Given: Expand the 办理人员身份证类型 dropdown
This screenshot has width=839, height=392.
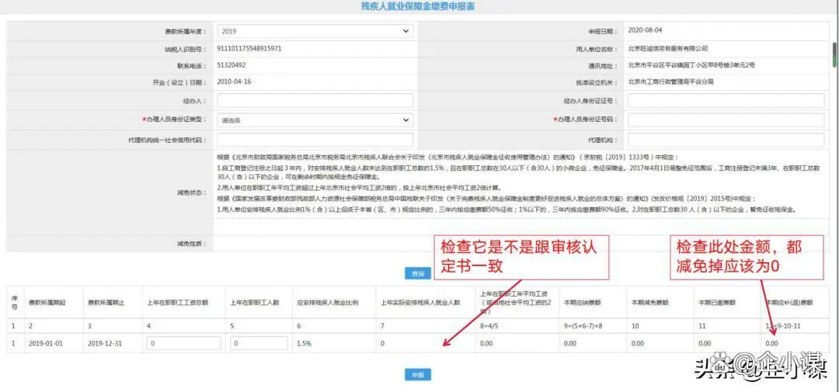Looking at the screenshot, I should (315, 120).
